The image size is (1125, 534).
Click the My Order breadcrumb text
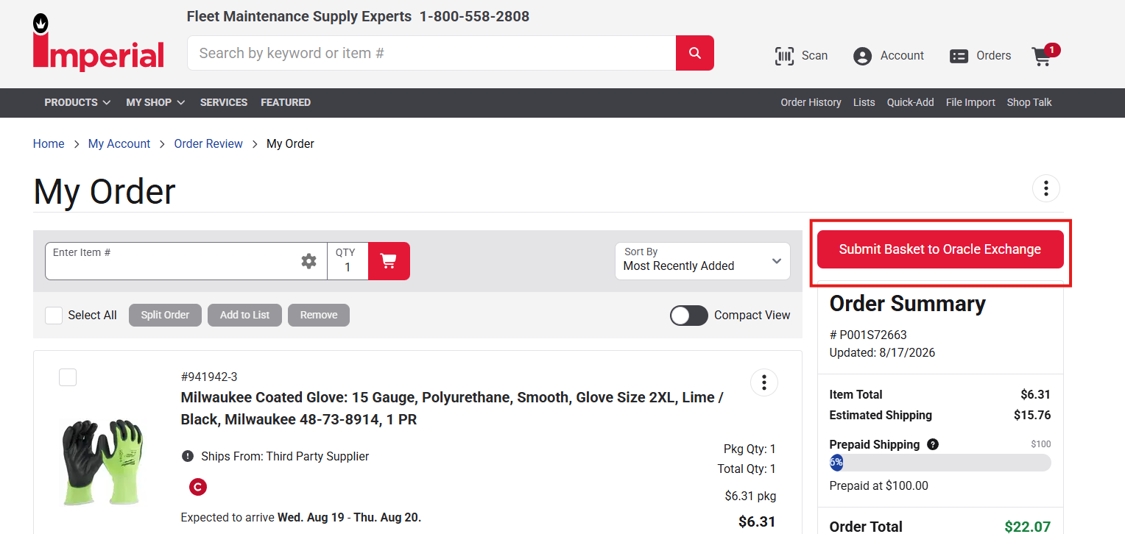pyautogui.click(x=290, y=144)
